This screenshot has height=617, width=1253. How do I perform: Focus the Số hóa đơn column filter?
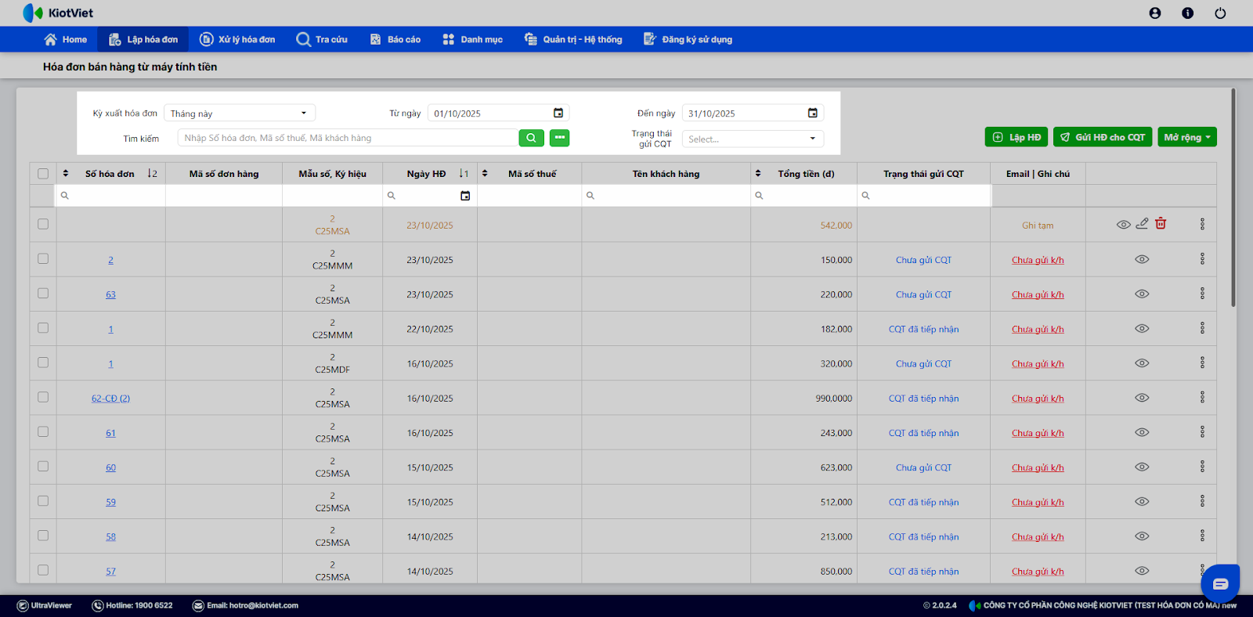tap(110, 196)
